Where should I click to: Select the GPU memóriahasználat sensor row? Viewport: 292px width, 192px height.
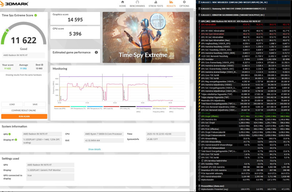coord(244,176)
